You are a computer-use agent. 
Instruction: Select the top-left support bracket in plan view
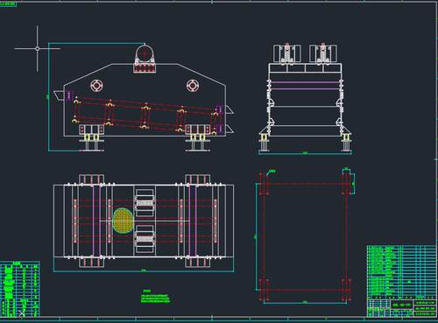pos(91,179)
